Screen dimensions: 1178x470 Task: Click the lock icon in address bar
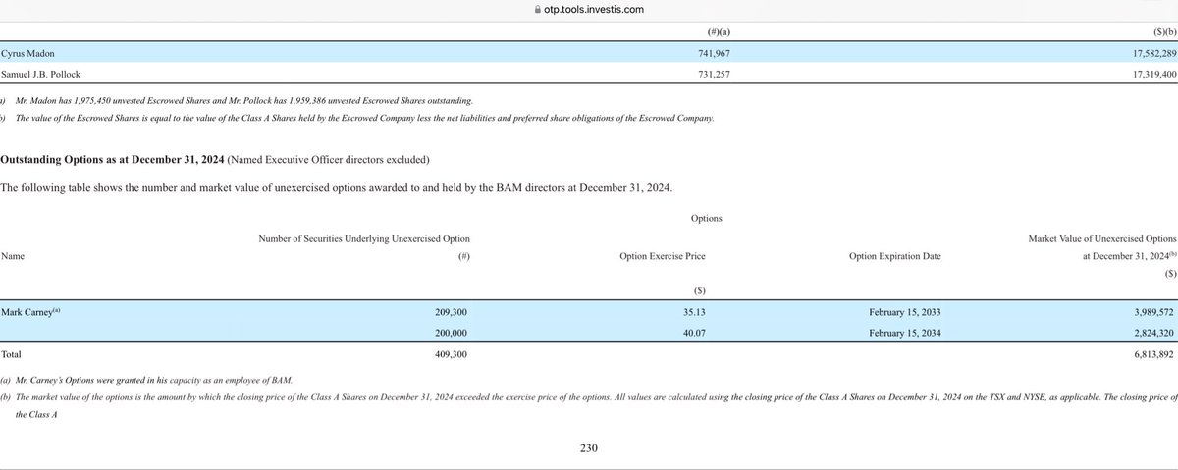537,9
